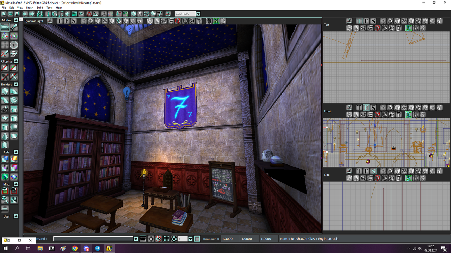Screen dimensions: 451x253
Task: Click the Windows Start button
Action: pyautogui.click(x=6, y=248)
